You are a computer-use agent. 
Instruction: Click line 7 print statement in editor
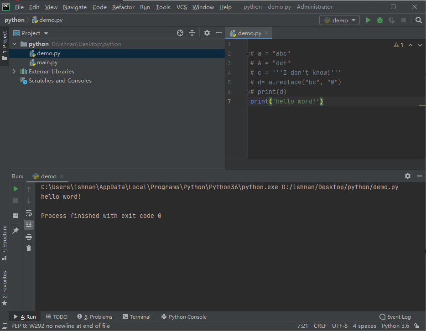286,101
